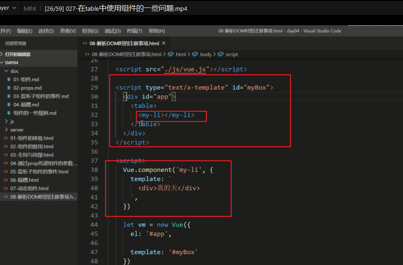The image size is (403, 265).
Task: Place cursor in <my-li></my-li> code
Action: pyautogui.click(x=166, y=115)
